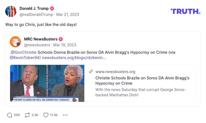Click MRC NewsBusters verified badge

(x=61, y=39)
